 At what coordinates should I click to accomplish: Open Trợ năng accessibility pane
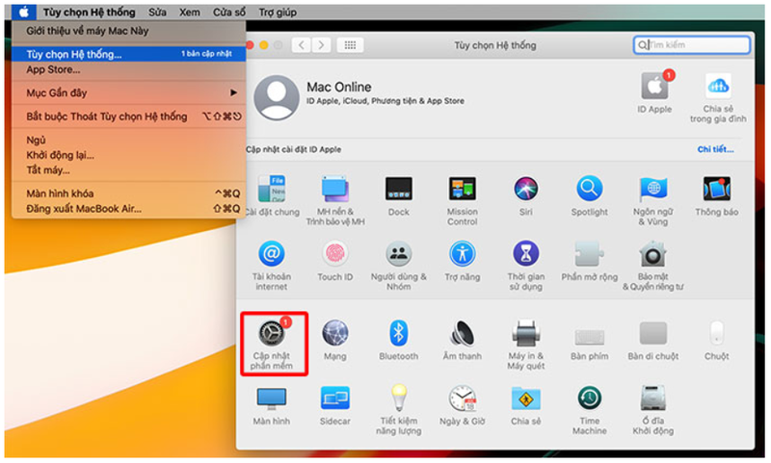(x=463, y=254)
